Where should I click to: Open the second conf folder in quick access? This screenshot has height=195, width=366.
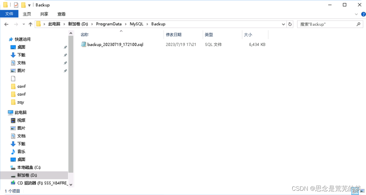click(x=22, y=94)
